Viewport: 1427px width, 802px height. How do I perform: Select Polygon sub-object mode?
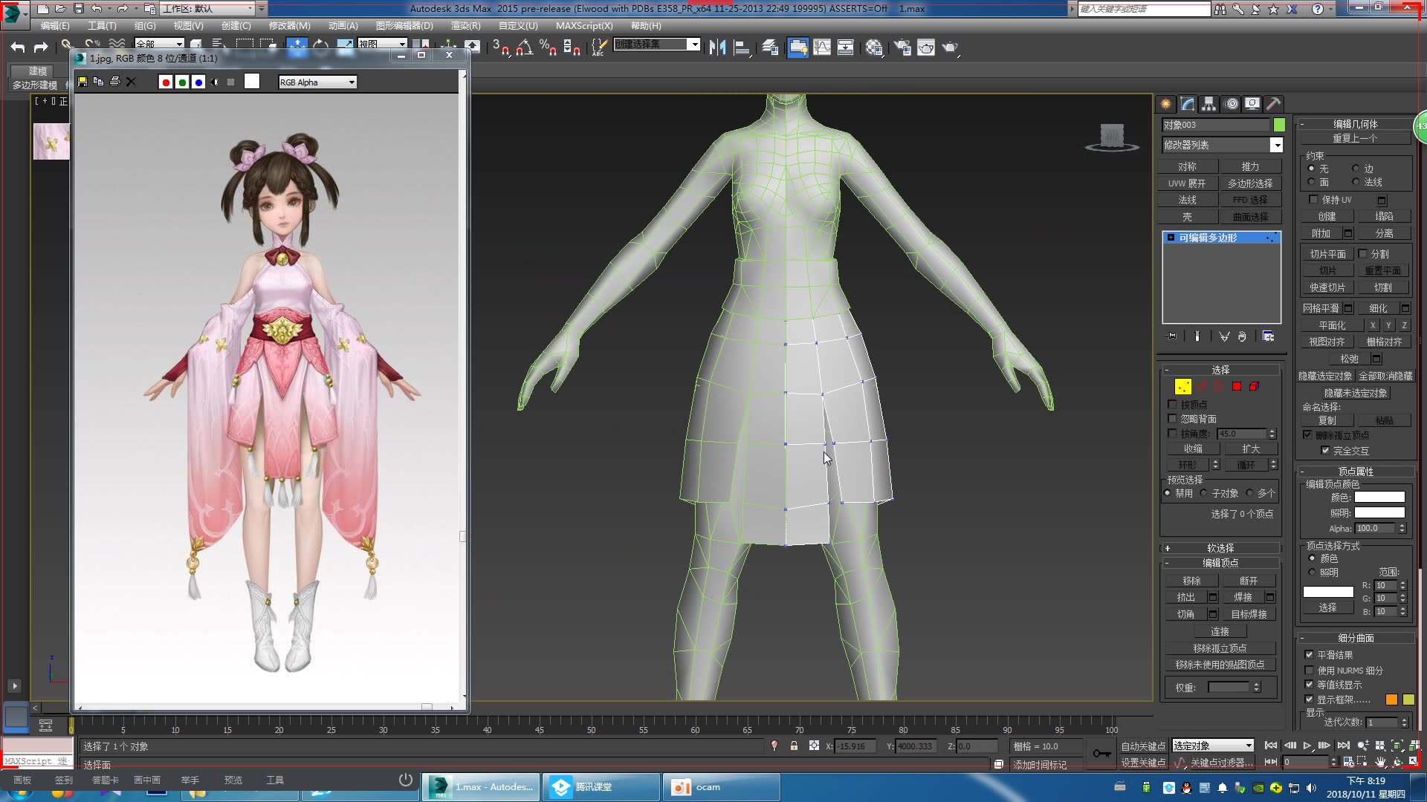point(1236,385)
